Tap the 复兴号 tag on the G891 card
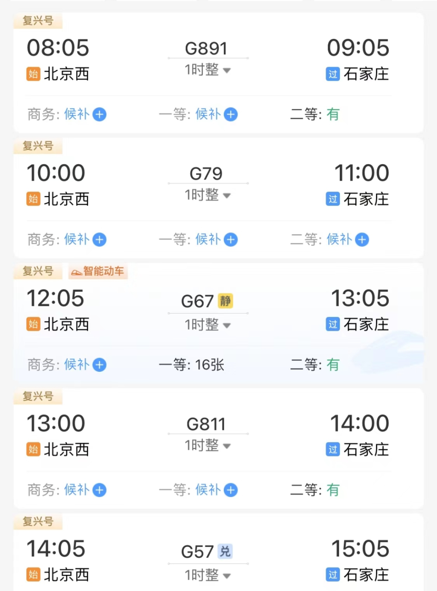Image resolution: width=437 pixels, height=591 pixels. [38, 21]
